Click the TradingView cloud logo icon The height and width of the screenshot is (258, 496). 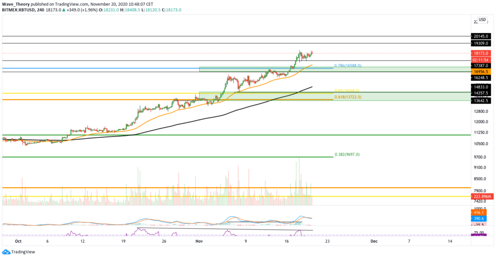[6, 252]
